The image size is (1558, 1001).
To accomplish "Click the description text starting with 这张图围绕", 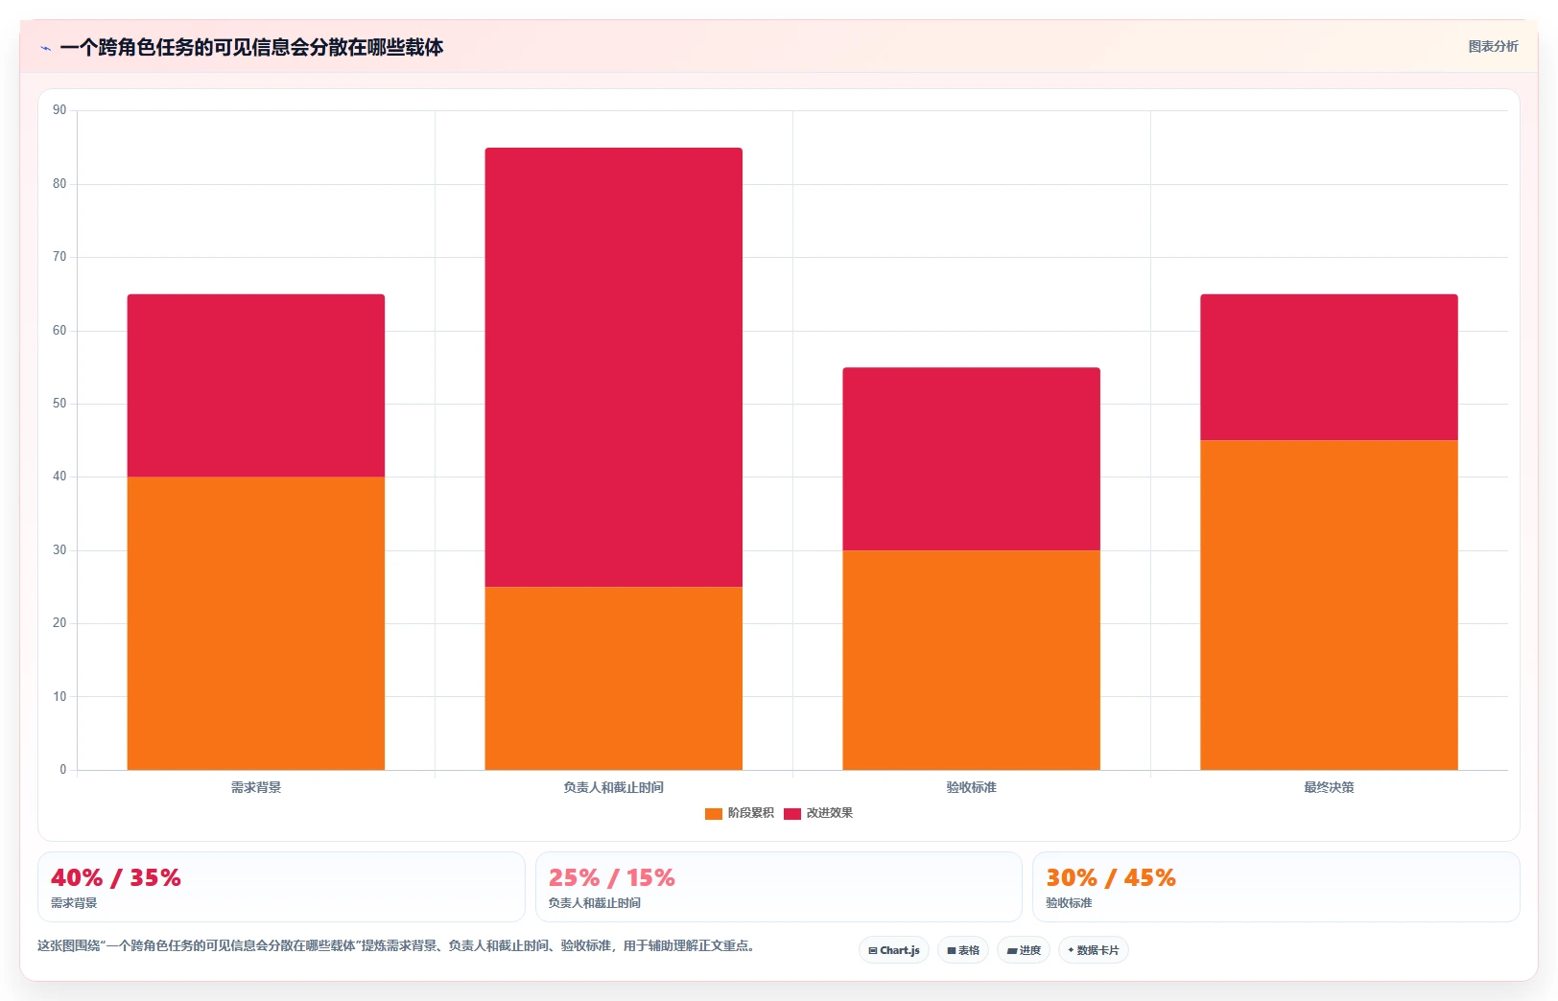I will pos(395,945).
